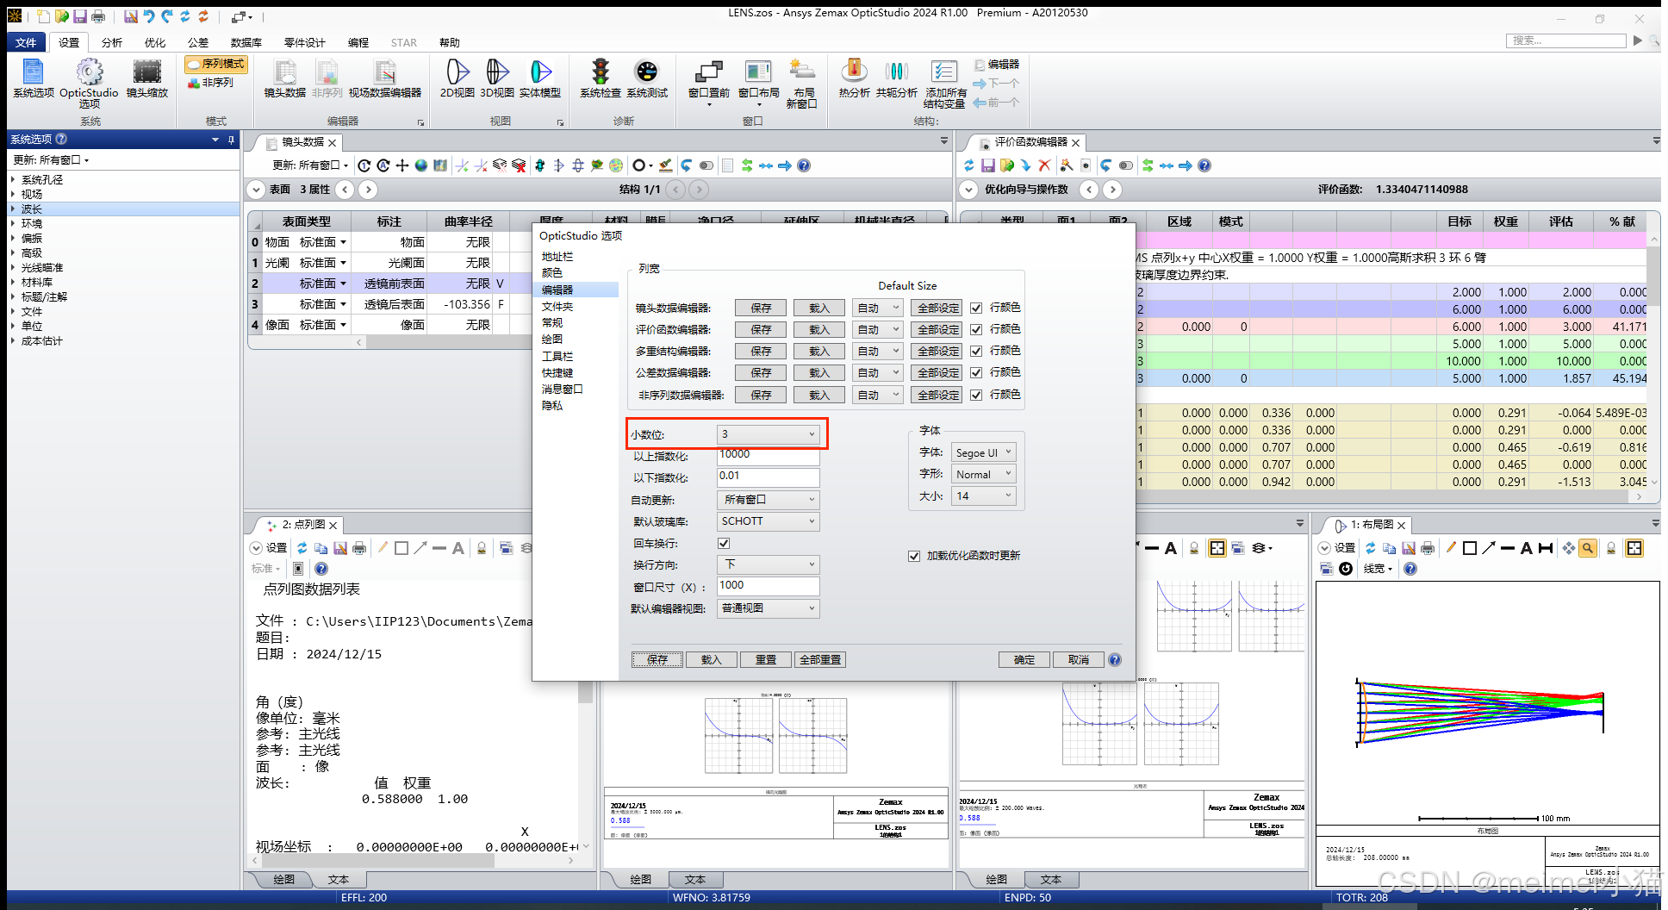Toggle 行颜色 for 非序列数据编辑器
This screenshot has height=910, width=1668.
(976, 395)
